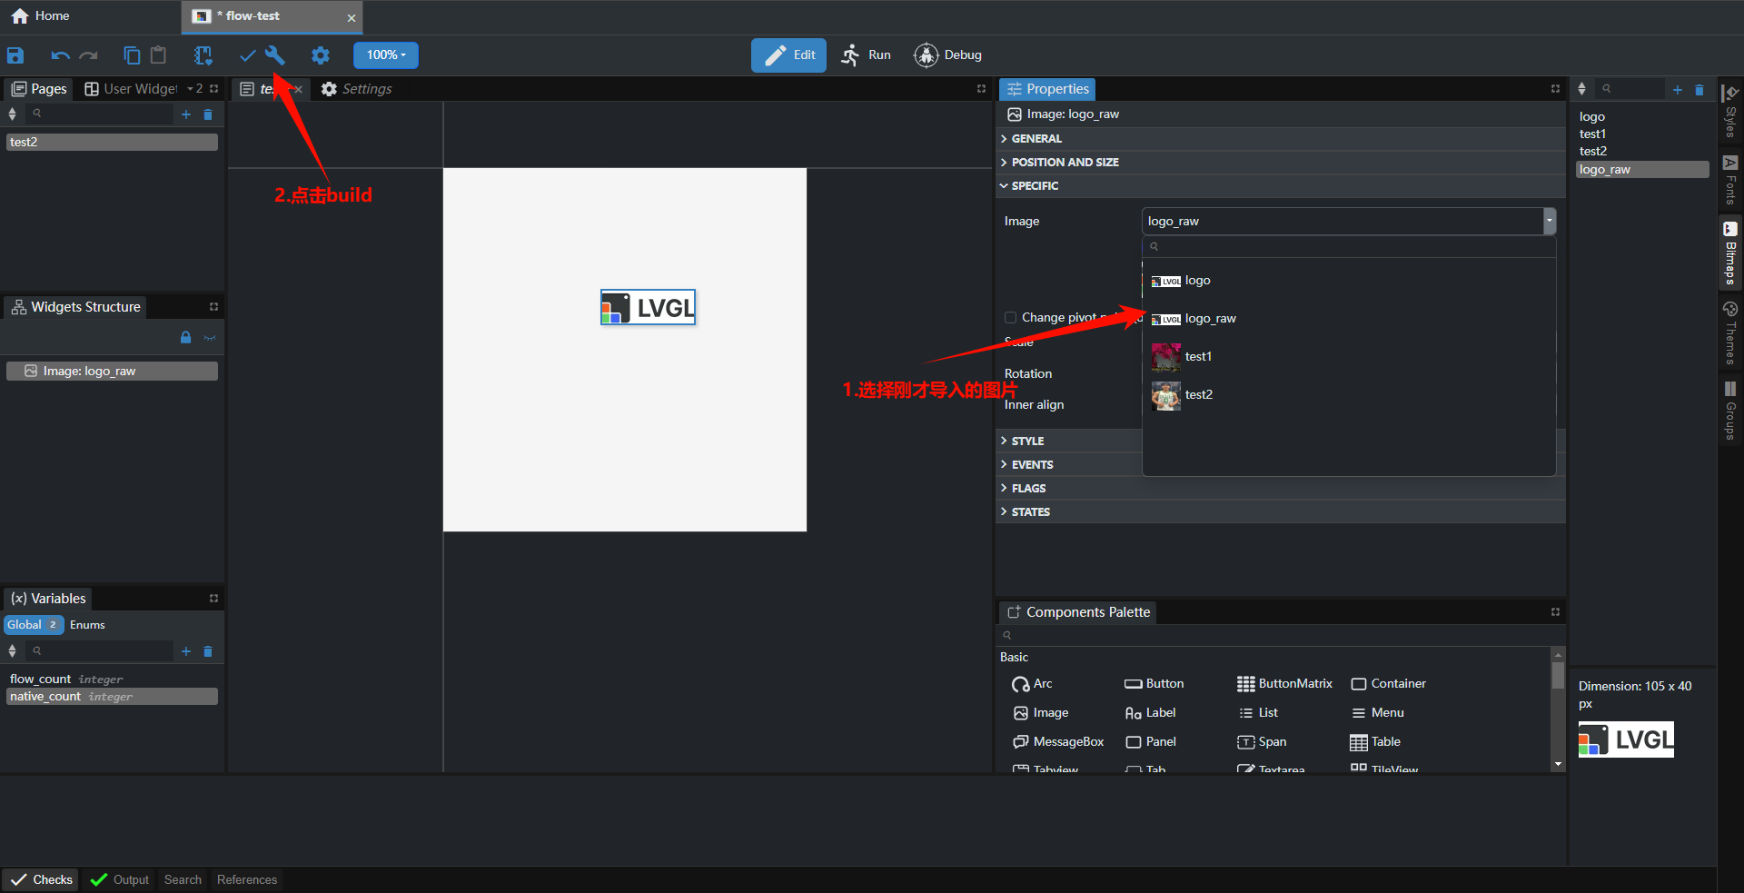Expand the POSITION AND SIZE section
The height and width of the screenshot is (893, 1744).
1065,163
